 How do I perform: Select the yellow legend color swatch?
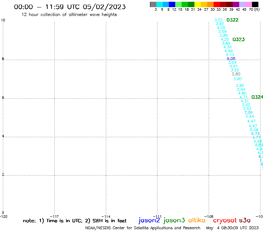198,4
